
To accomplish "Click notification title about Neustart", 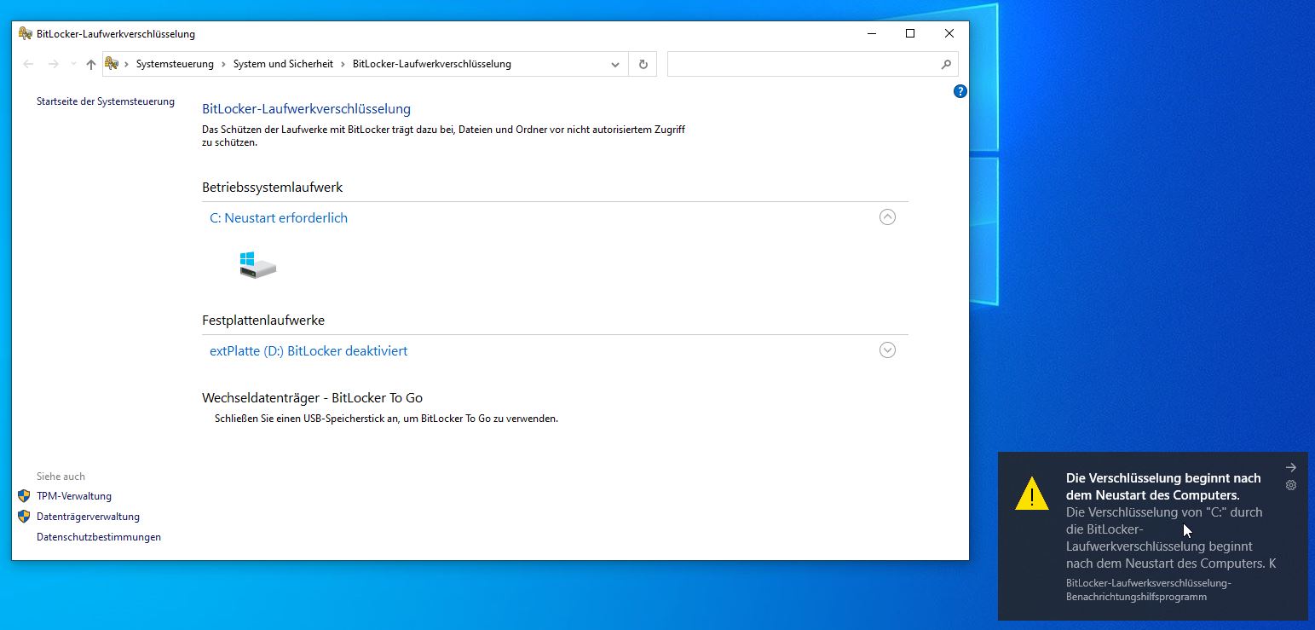I will (1163, 487).
